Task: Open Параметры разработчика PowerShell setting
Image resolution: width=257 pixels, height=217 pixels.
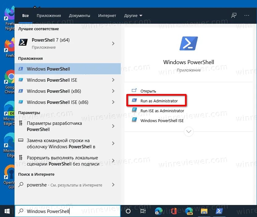Action: pyautogui.click(x=68, y=126)
